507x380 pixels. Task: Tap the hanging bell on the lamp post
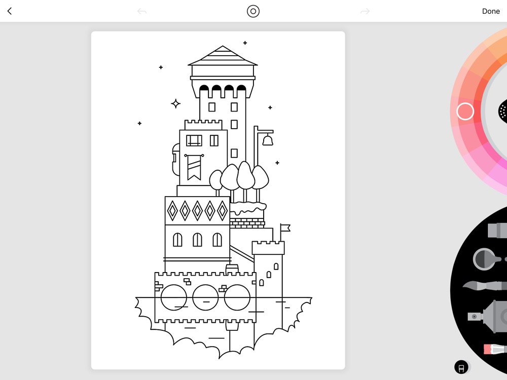point(268,140)
